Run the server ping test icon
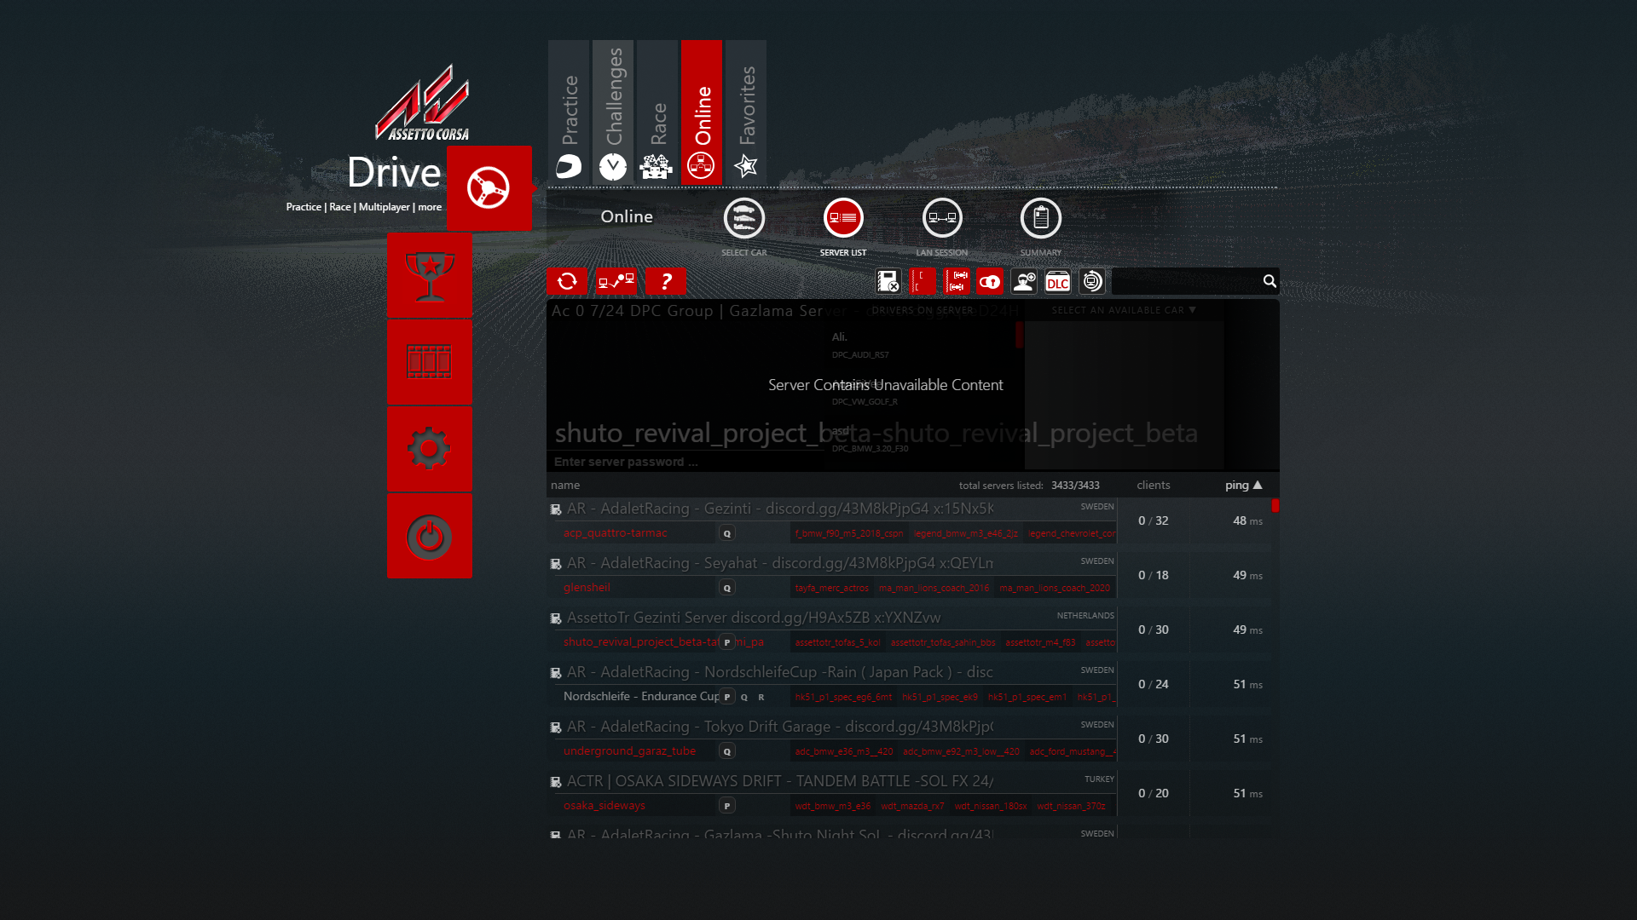The image size is (1637, 920). coord(616,281)
